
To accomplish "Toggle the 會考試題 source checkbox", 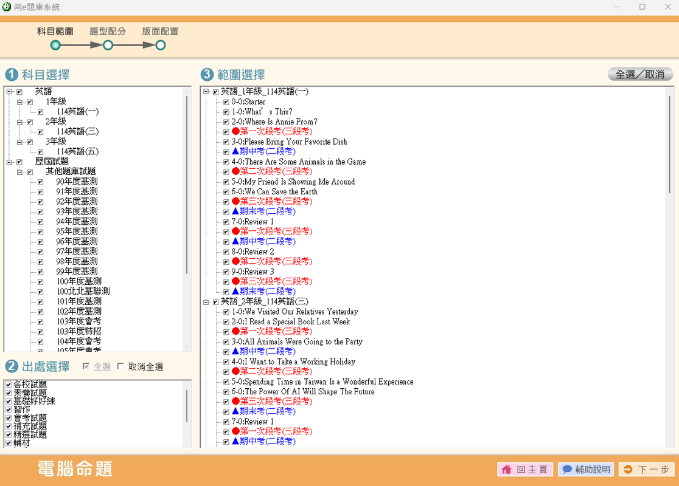I will point(9,418).
